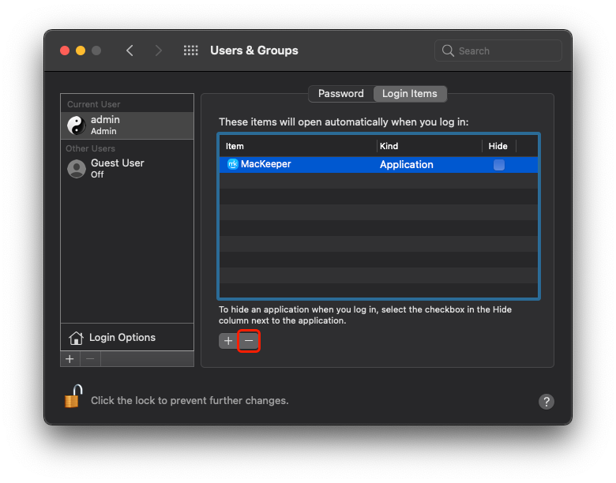Select the MacKeeper login item row
Screen dimensions: 616x483
pyautogui.click(x=378, y=164)
